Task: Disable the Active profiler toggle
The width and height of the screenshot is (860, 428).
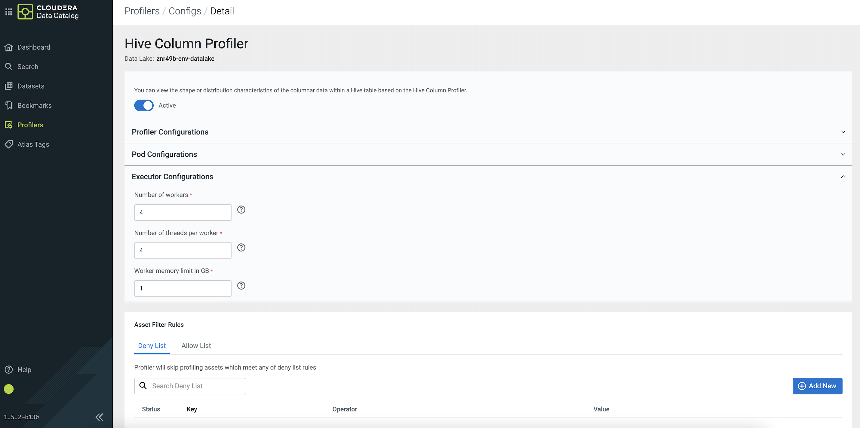Action: click(x=144, y=105)
